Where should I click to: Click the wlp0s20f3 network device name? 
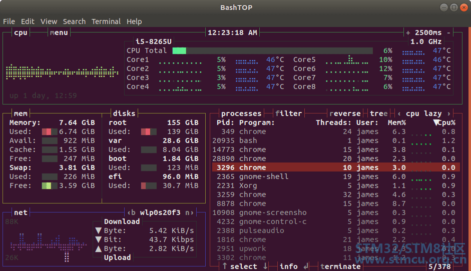(x=160, y=212)
